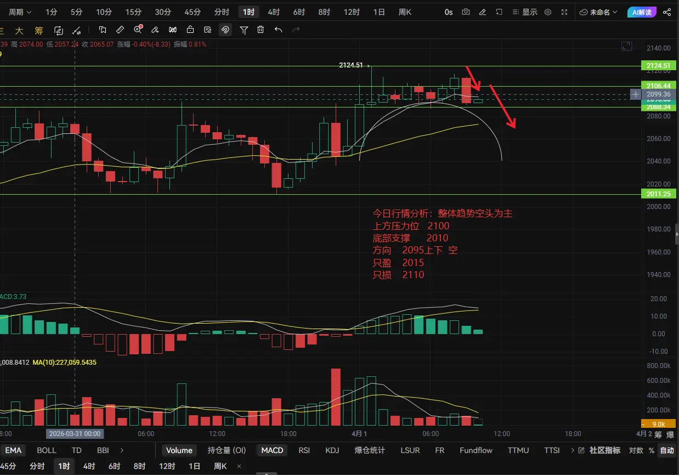
Task: Open the pencil drawing tool
Action: (x=482, y=12)
